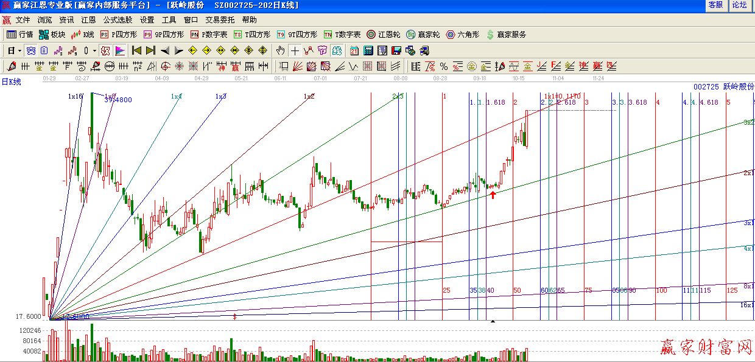Image resolution: width=755 pixels, height=362 pixels.
Task: Toggle the red 权 adjustment button
Action: pyautogui.click(x=105, y=50)
